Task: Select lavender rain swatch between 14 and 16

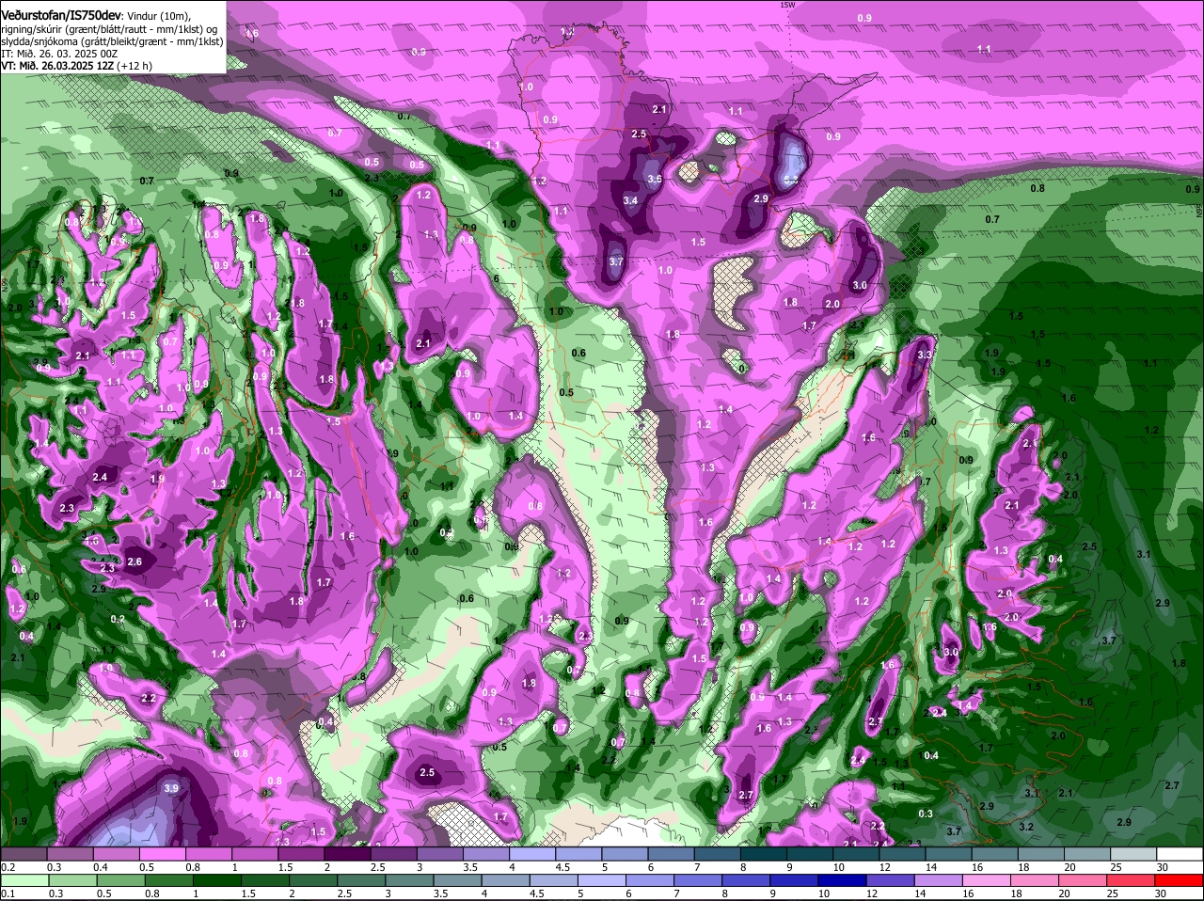Action: (939, 880)
